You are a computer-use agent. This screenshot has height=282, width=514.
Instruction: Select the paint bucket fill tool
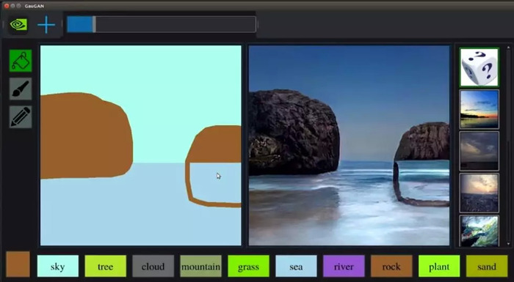click(x=21, y=61)
